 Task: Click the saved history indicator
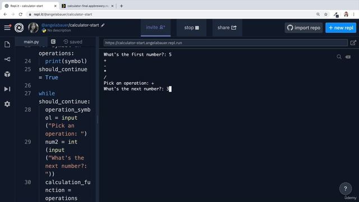(73, 42)
